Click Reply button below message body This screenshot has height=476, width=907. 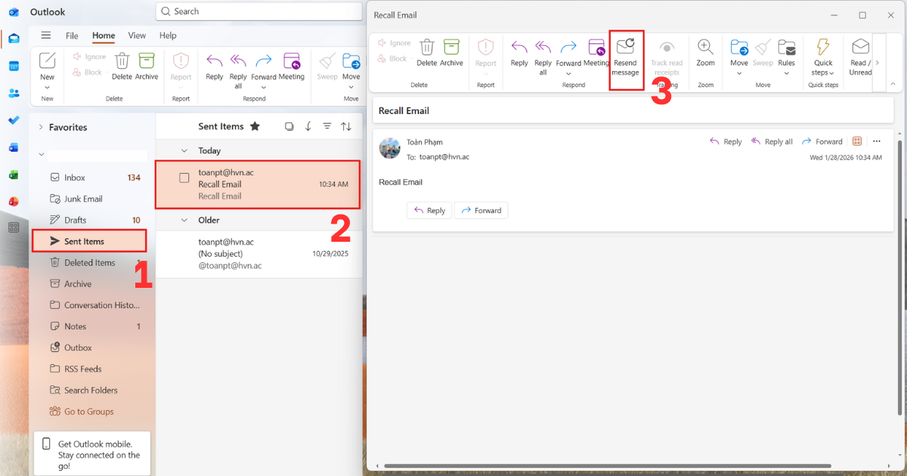(429, 210)
